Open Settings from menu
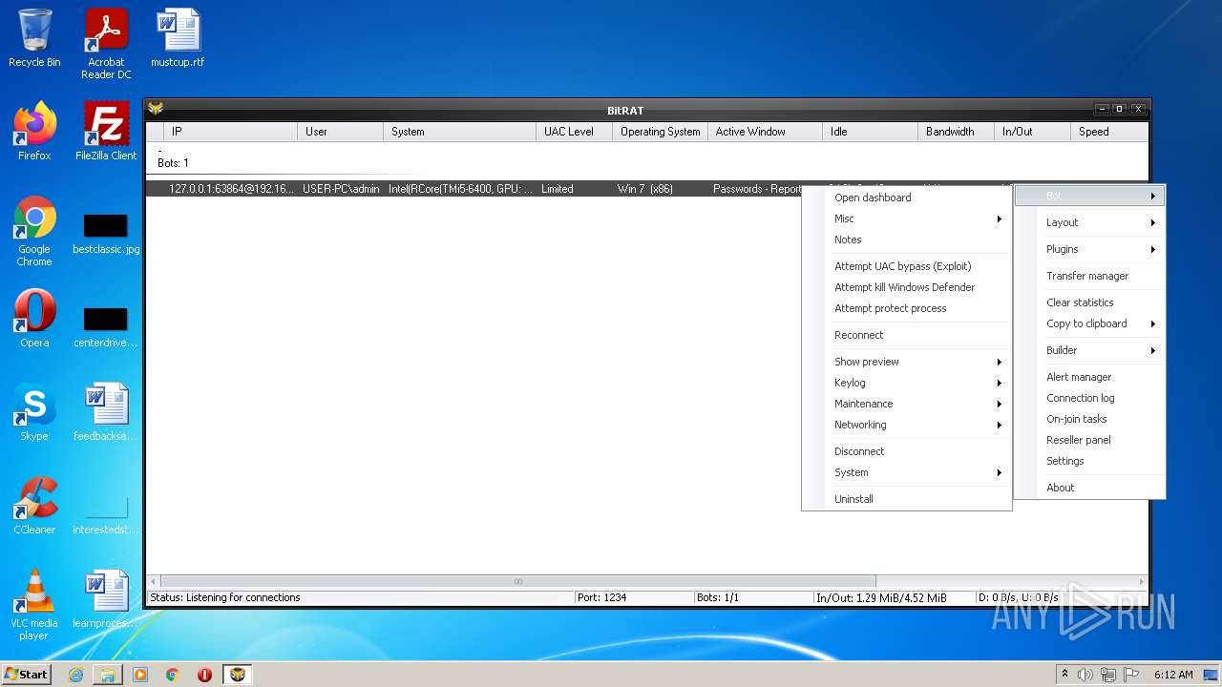Viewport: 1222px width, 687px height. point(1089,461)
